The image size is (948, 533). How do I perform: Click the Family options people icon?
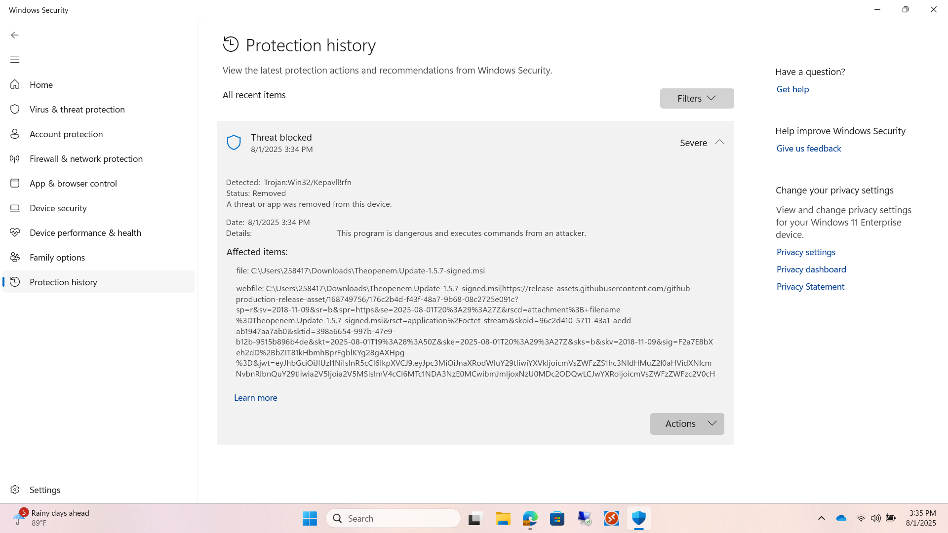coord(15,257)
